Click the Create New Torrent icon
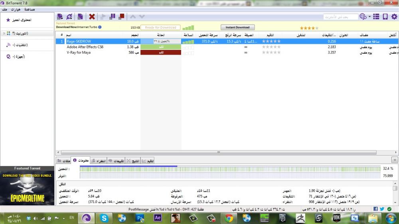This screenshot has width=399, height=224. point(80,17)
